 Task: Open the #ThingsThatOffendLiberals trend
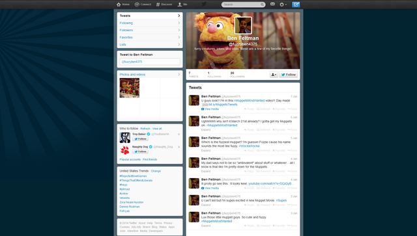136,181
